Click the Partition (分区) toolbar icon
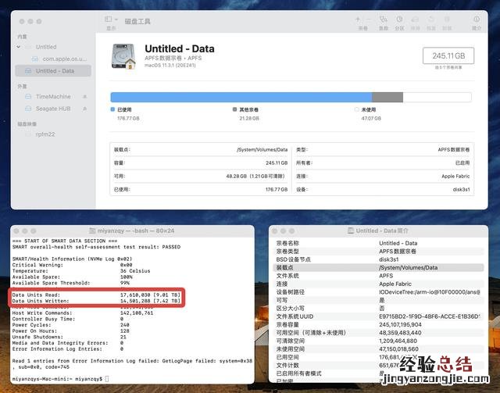500x393 pixels. pos(399,19)
